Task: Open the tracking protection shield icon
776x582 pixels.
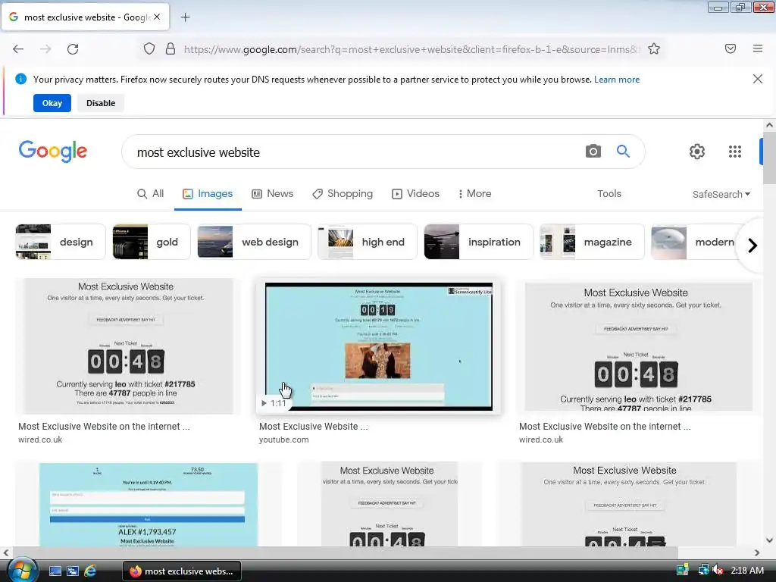Action: point(149,49)
